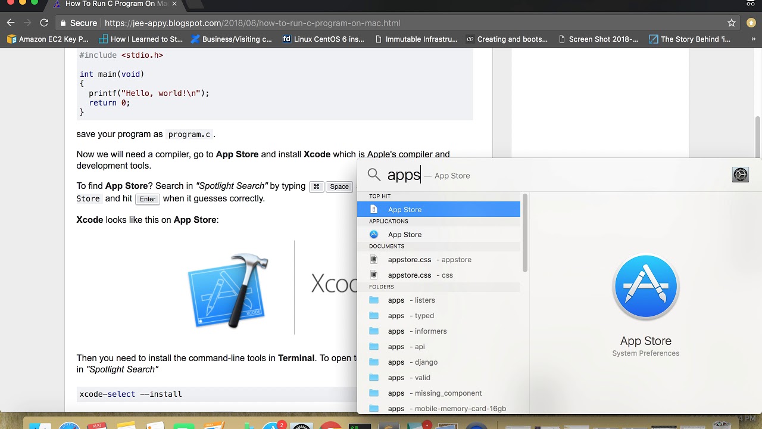Click the Chrome forward arrow
The image size is (762, 429).
click(27, 23)
